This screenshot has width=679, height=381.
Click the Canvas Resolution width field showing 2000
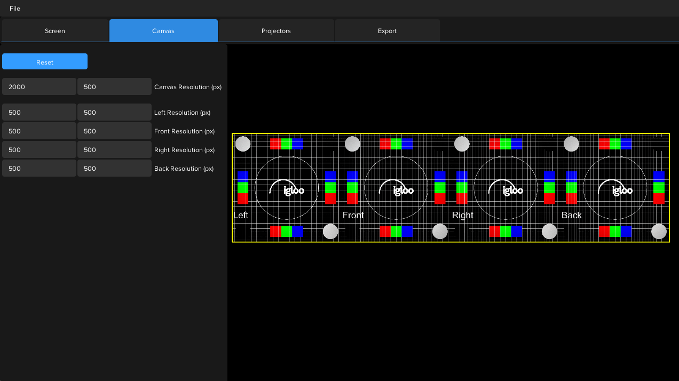click(x=39, y=86)
